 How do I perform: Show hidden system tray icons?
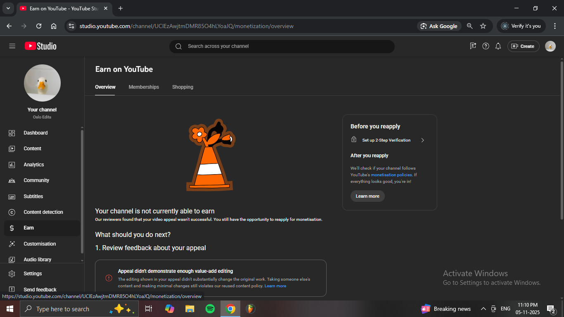tap(483, 309)
